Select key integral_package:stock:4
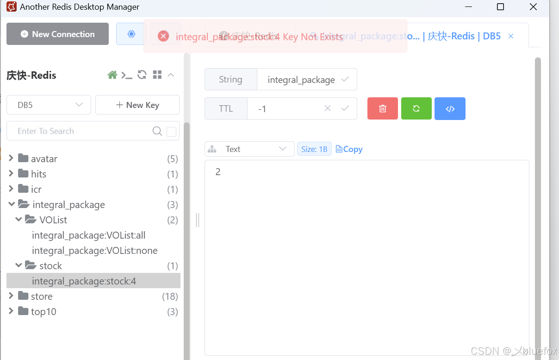Image resolution: width=559 pixels, height=360 pixels. pos(93,281)
